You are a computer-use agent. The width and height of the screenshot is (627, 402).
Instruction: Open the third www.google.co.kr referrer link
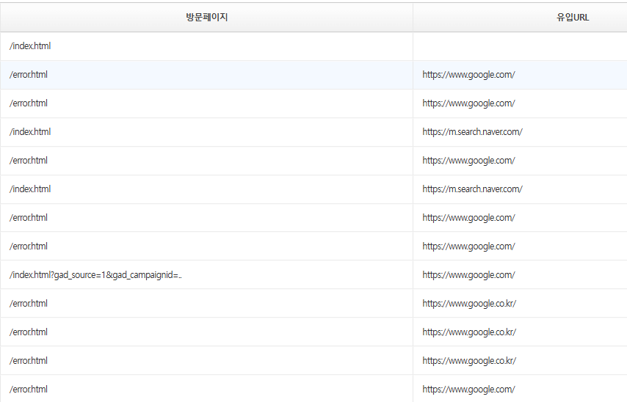[469, 361]
